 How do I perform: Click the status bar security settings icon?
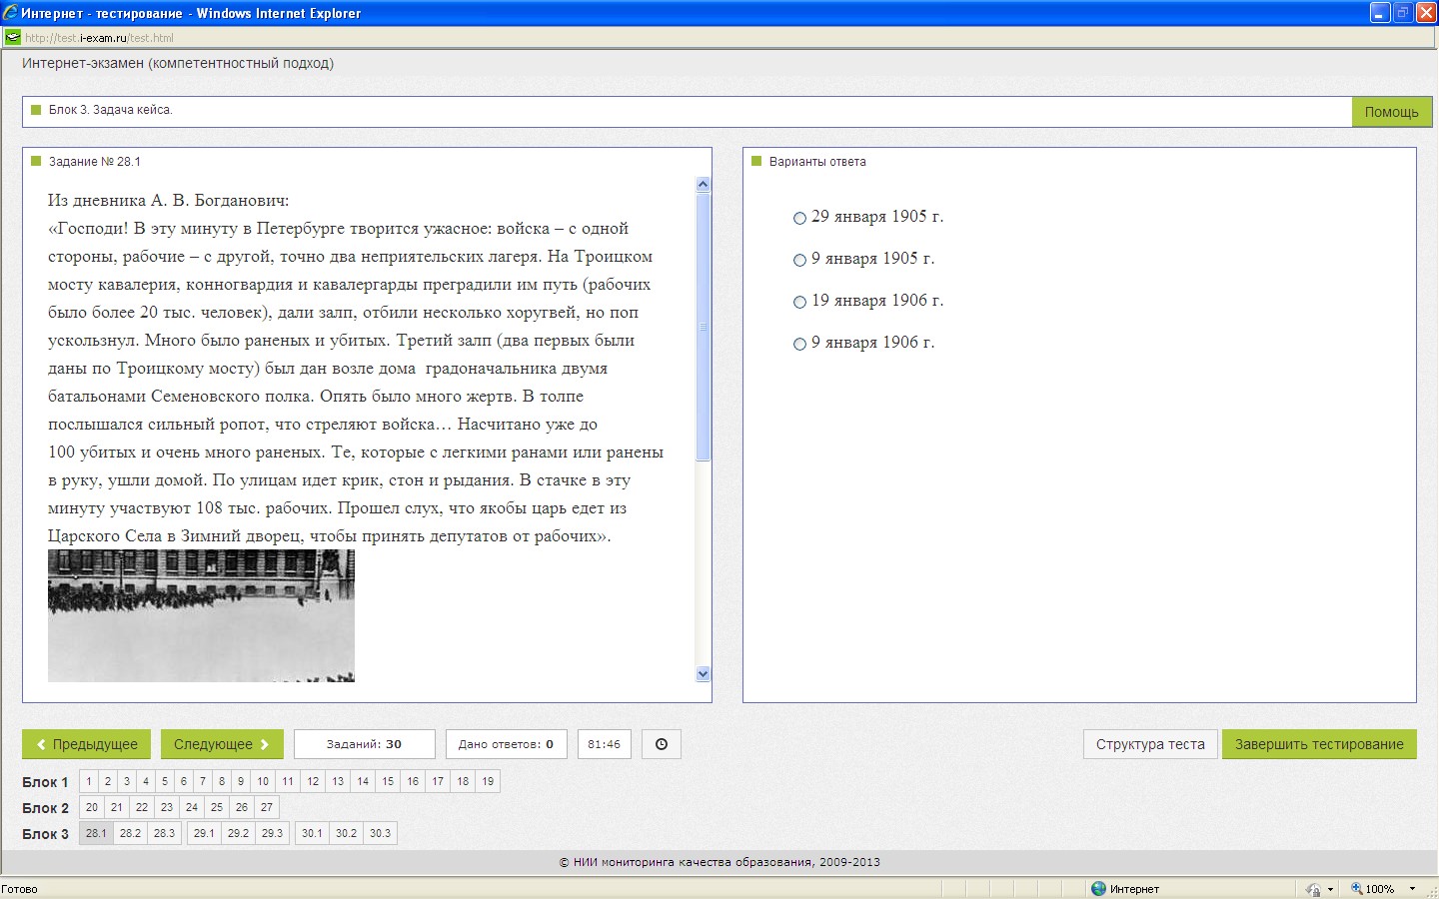point(1313,889)
